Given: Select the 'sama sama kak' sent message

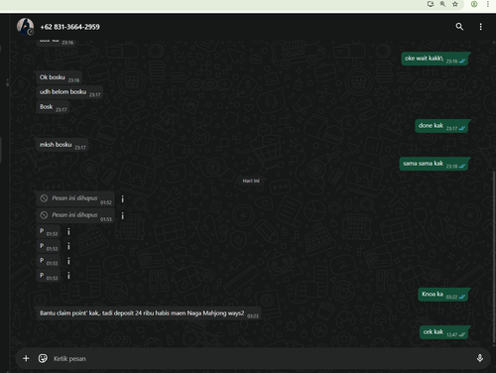Looking at the screenshot, I should coord(434,164).
